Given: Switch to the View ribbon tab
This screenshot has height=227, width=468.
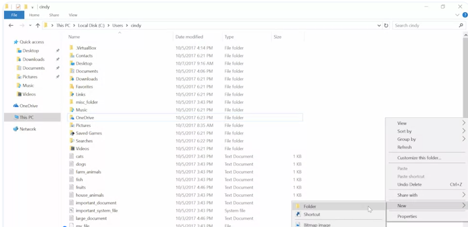Looking at the screenshot, I should (x=73, y=15).
